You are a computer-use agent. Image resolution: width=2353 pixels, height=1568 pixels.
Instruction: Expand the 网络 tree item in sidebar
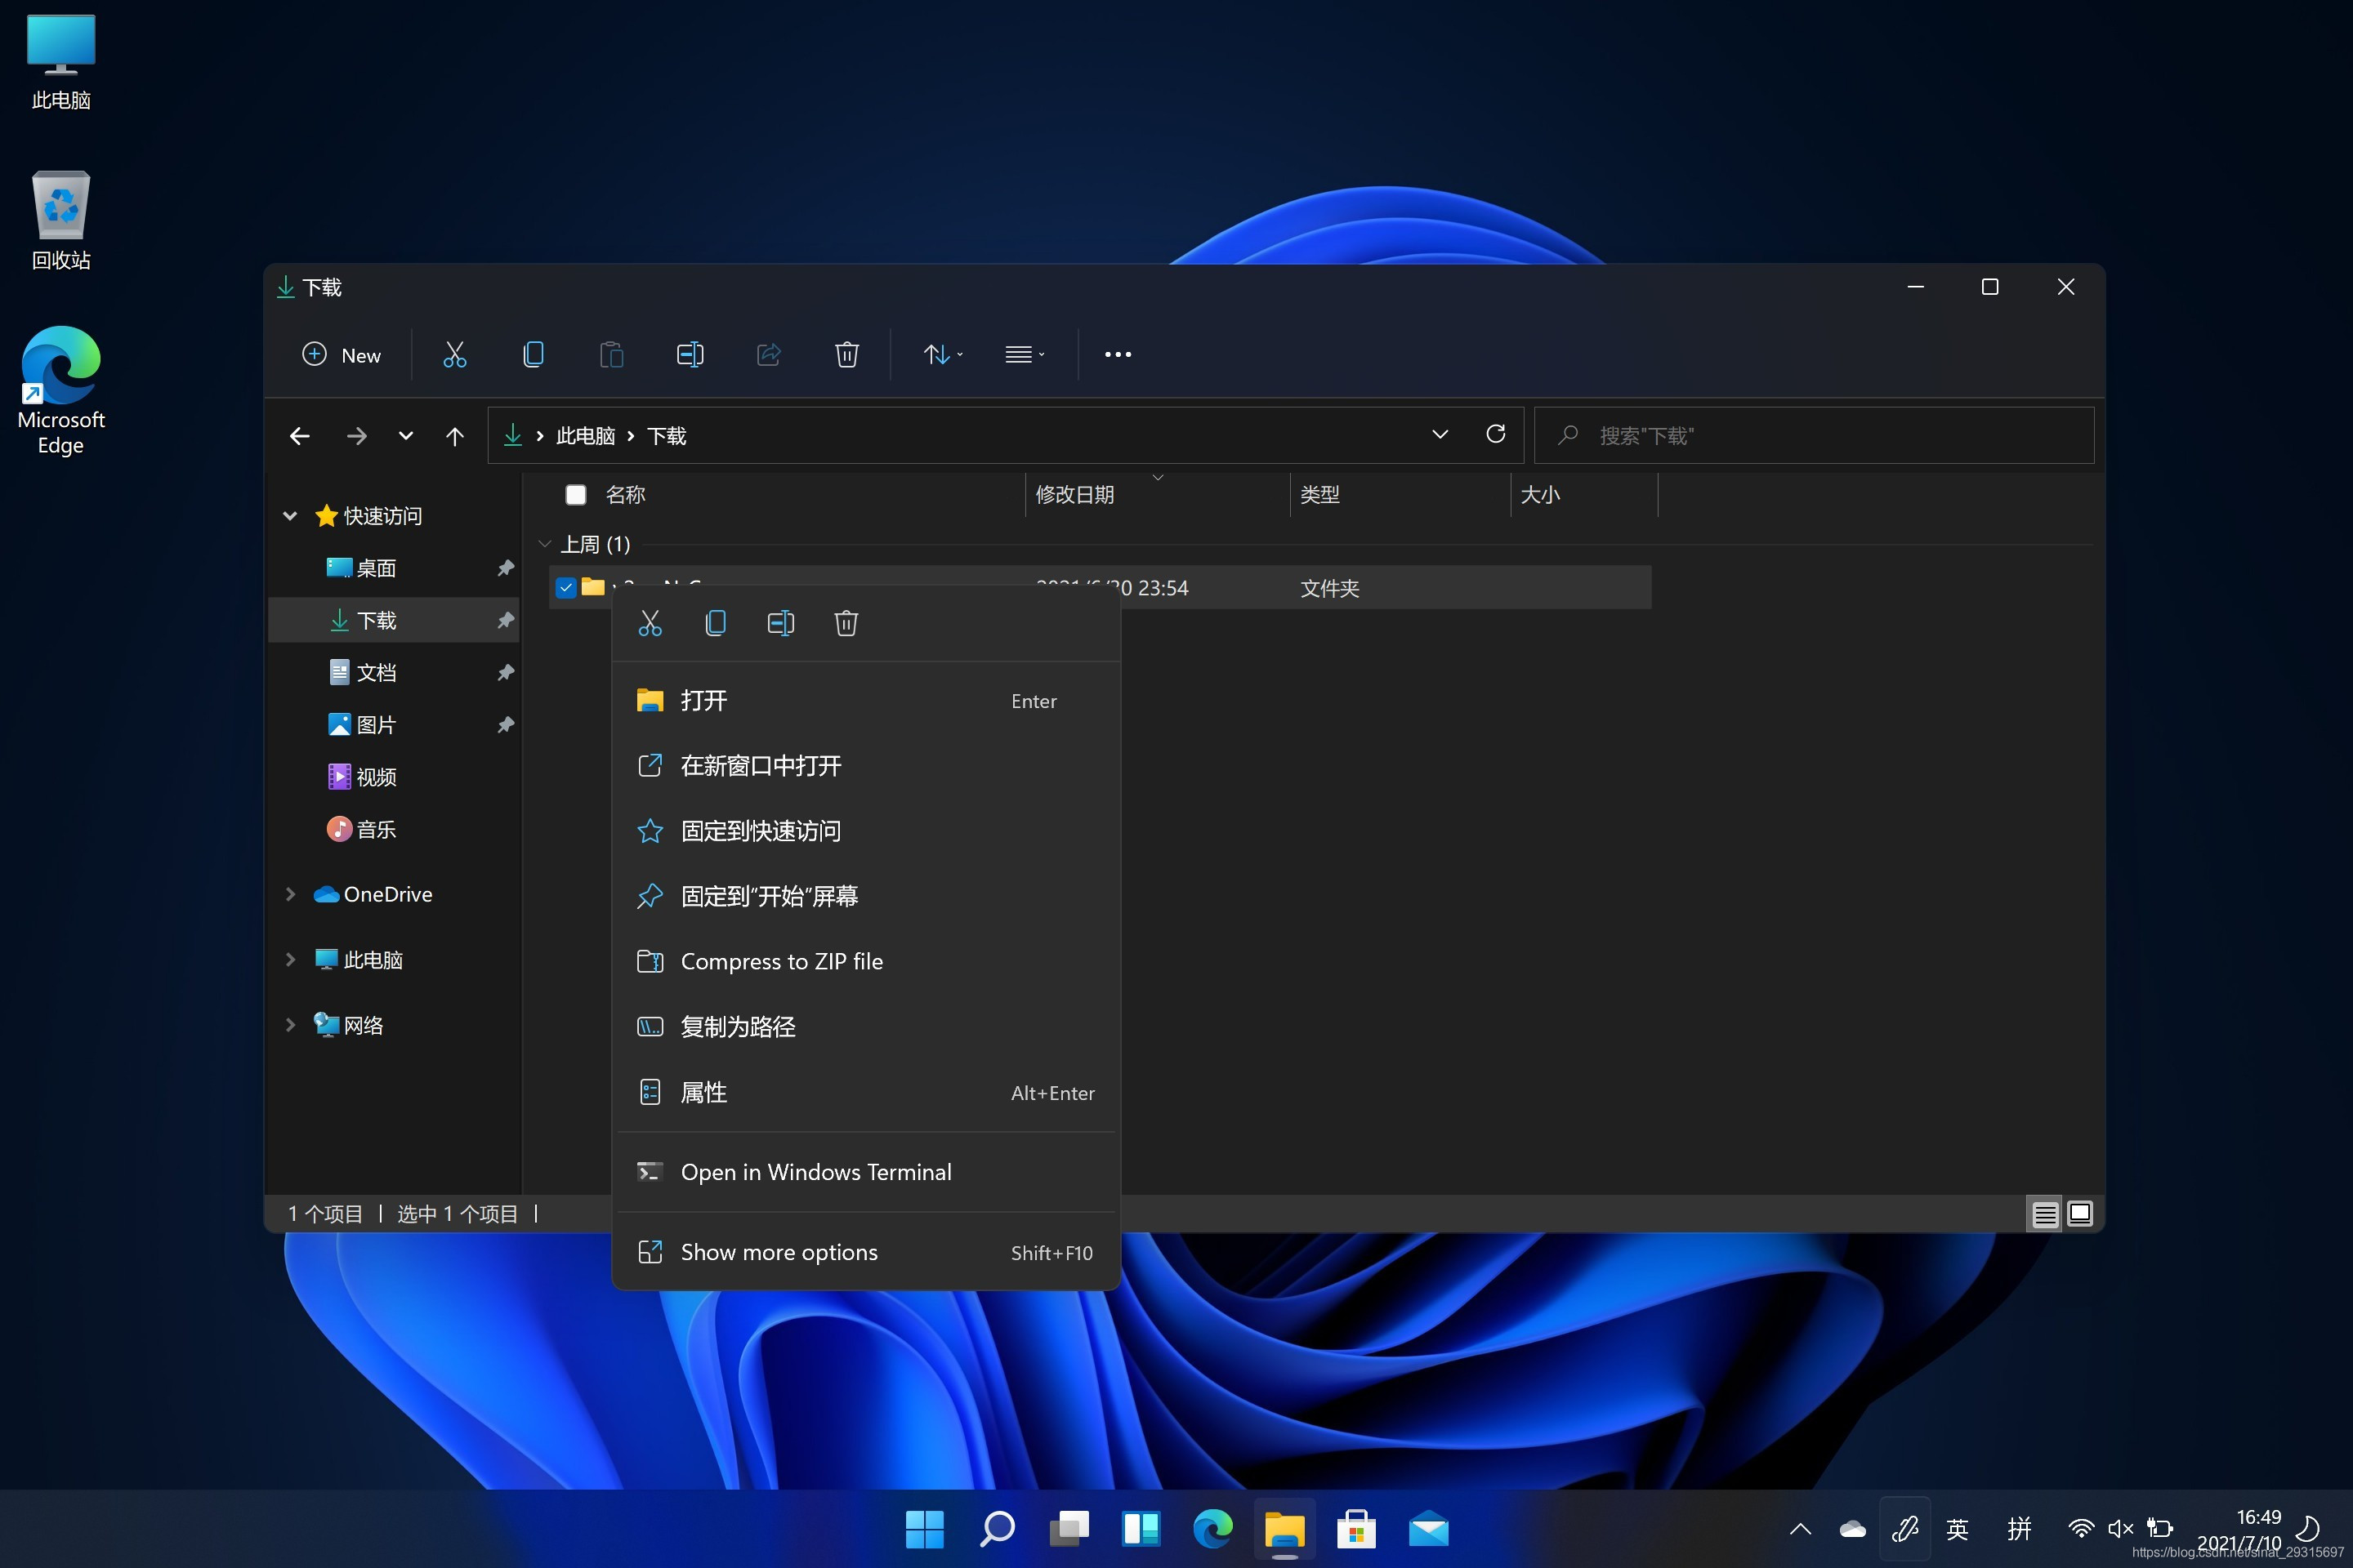(289, 1024)
